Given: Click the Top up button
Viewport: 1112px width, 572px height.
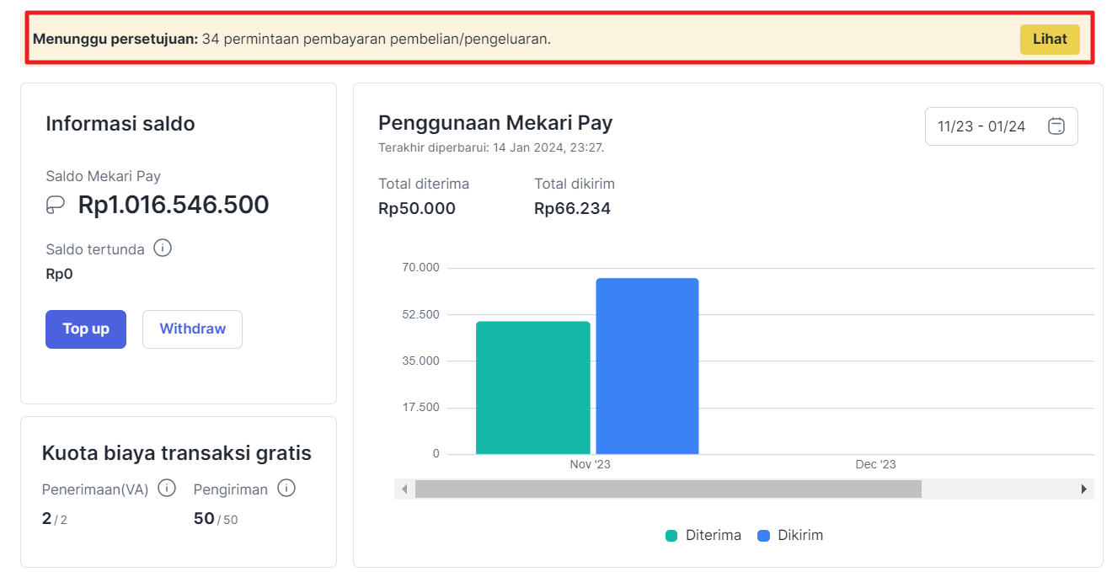Looking at the screenshot, I should tap(86, 329).
